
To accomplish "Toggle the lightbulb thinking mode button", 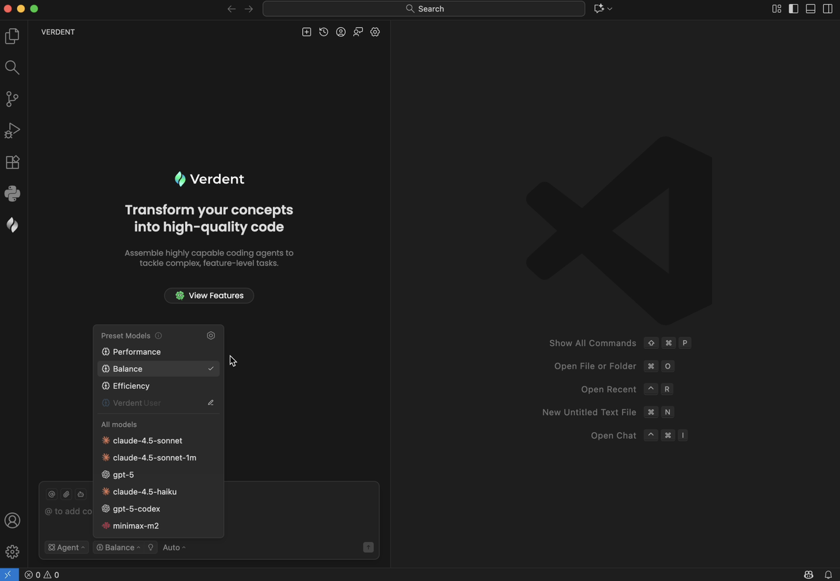I will click(150, 548).
